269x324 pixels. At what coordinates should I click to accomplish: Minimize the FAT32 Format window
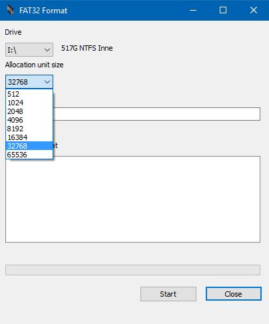tap(193, 10)
